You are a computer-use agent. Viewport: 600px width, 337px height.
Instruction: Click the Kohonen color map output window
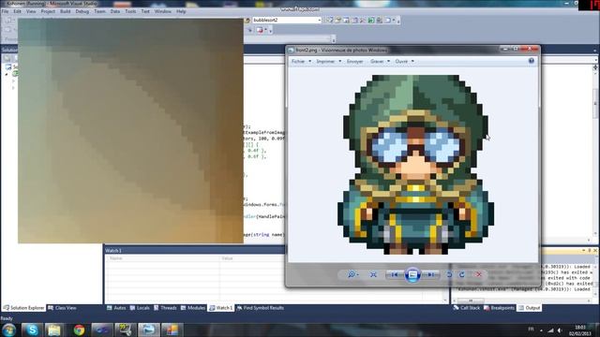(130, 131)
